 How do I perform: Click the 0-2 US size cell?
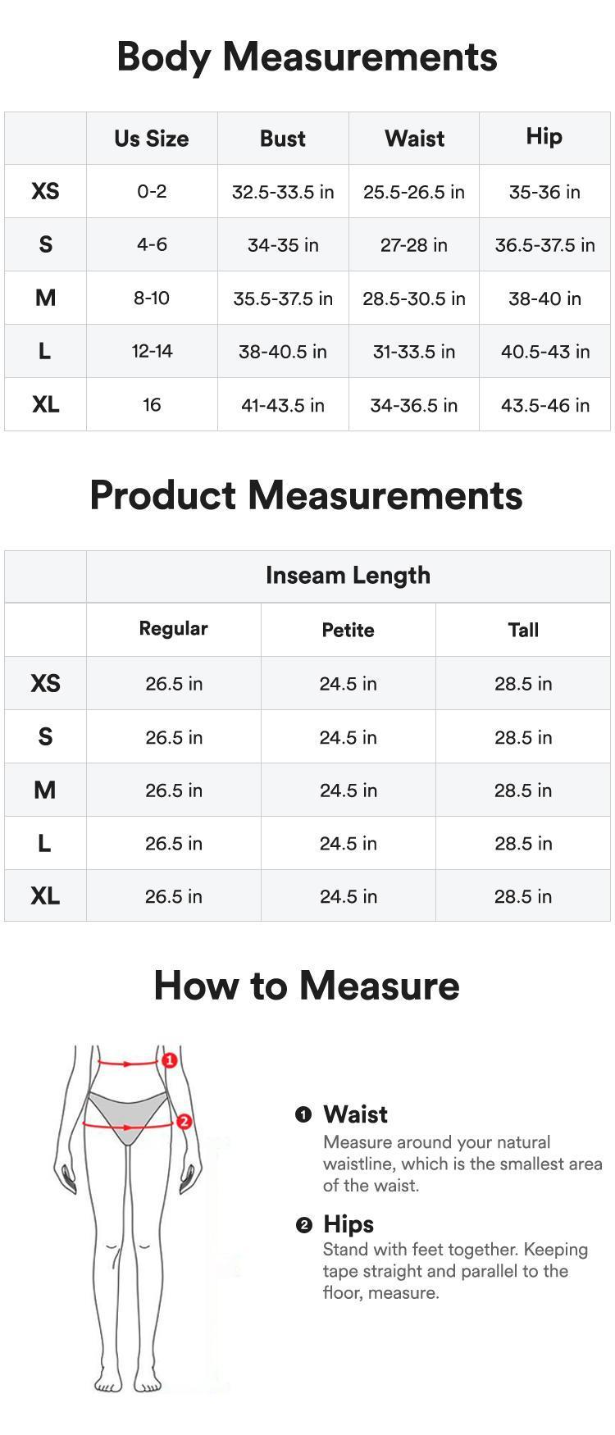click(152, 192)
